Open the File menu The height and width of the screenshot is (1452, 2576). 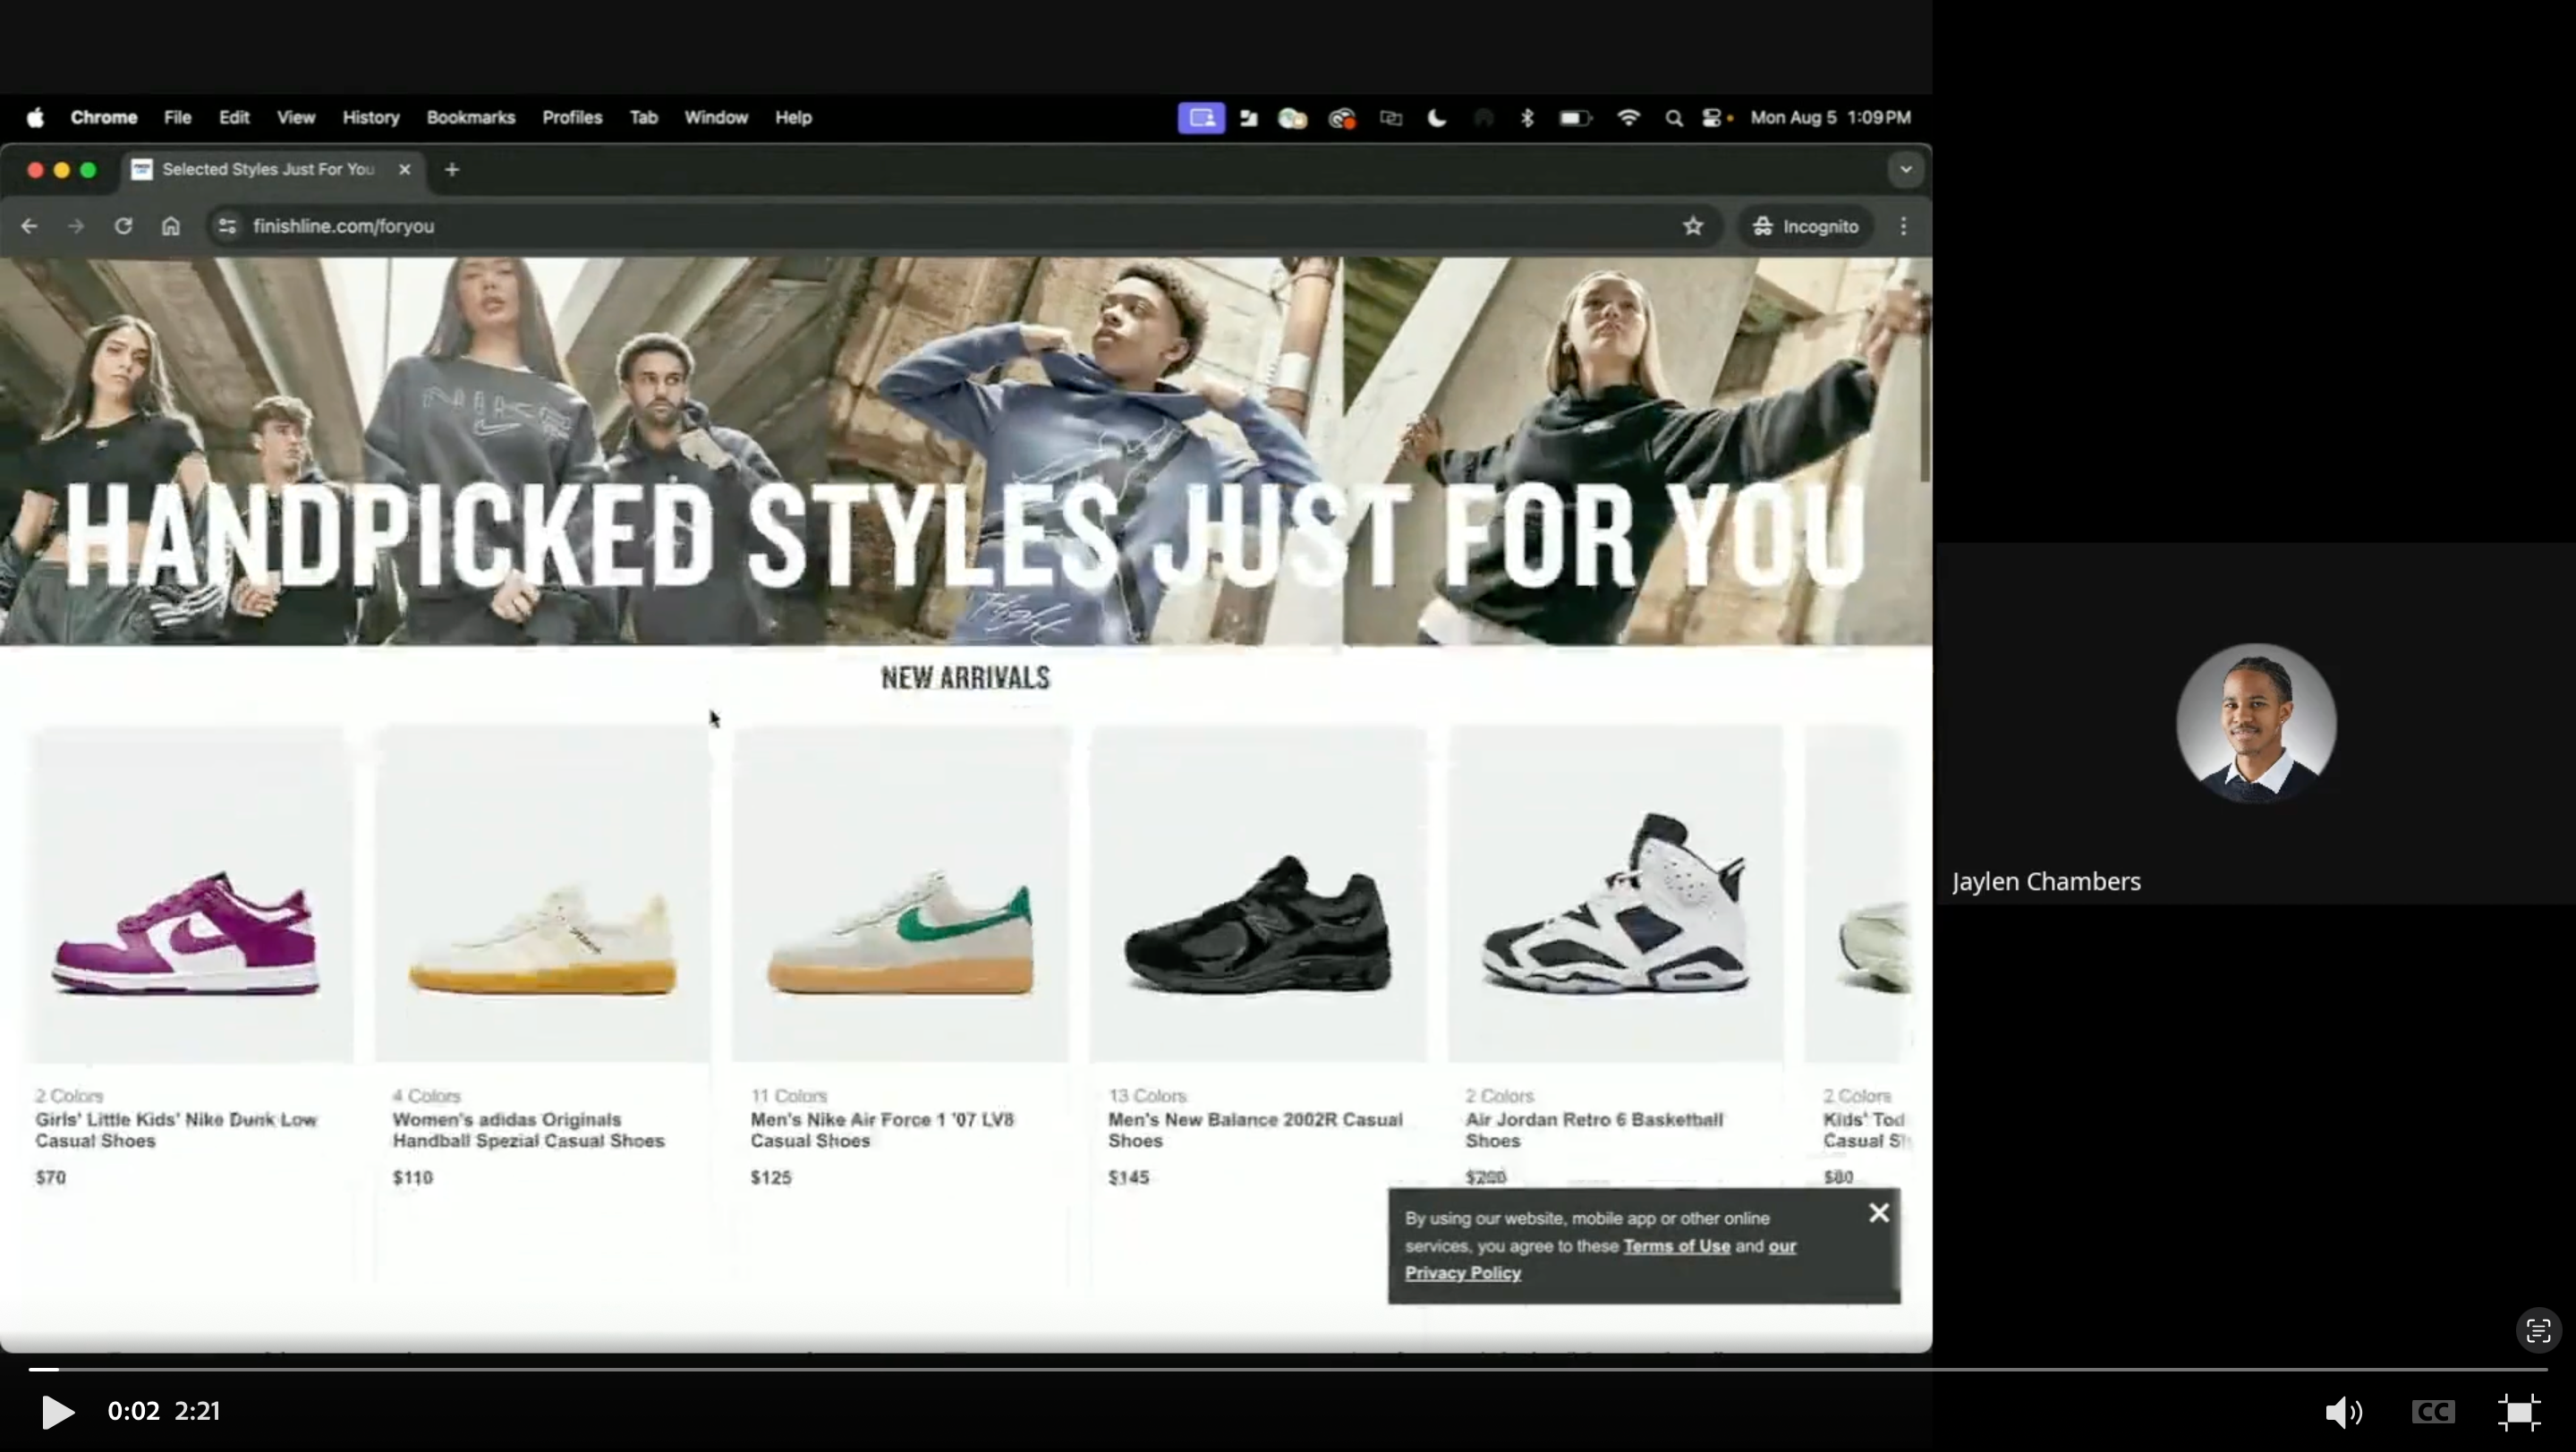coord(177,118)
